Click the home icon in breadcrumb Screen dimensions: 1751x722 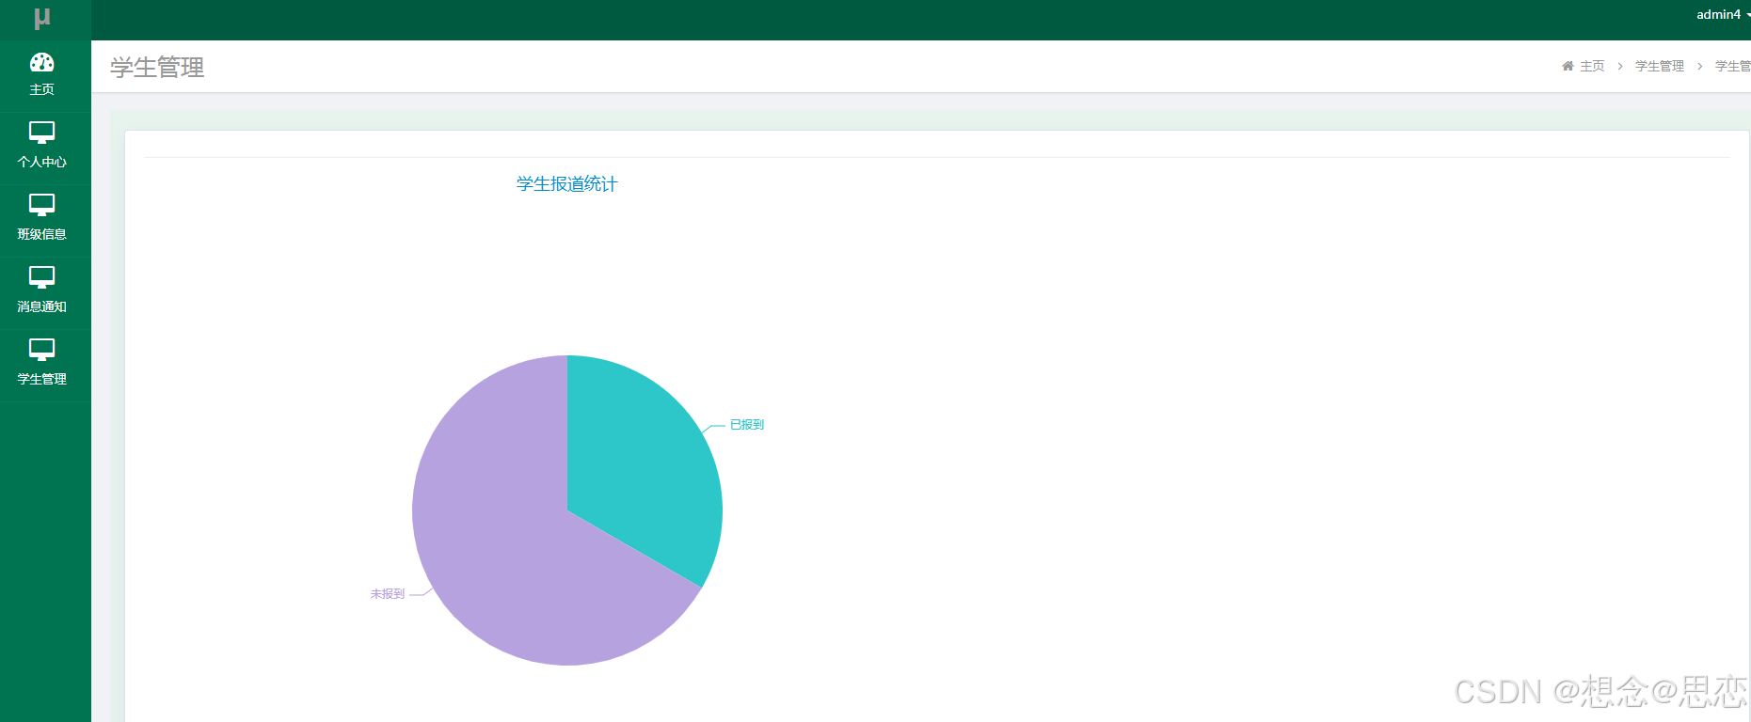(x=1568, y=66)
